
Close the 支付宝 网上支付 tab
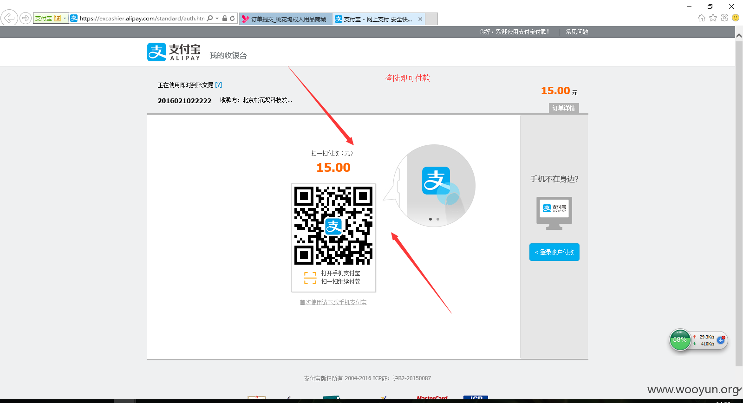pos(420,19)
